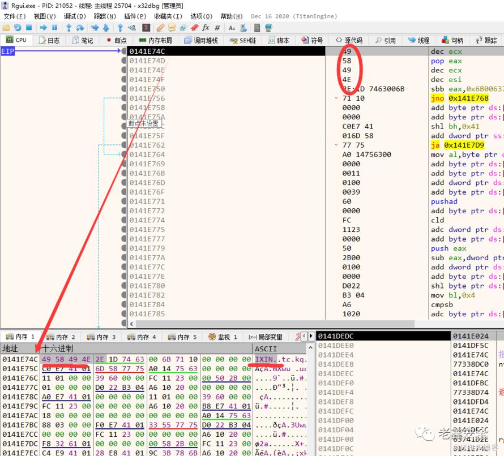Collapse the jno 0x141E768 jump marker
Screen dimensions: 504x456
point(337,98)
